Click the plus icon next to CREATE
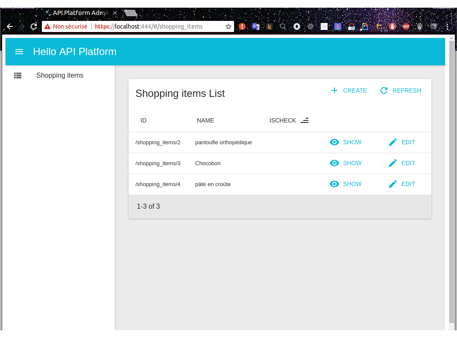Image resolution: width=457 pixels, height=338 pixels. pyautogui.click(x=334, y=90)
